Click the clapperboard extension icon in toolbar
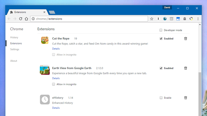 172,19
